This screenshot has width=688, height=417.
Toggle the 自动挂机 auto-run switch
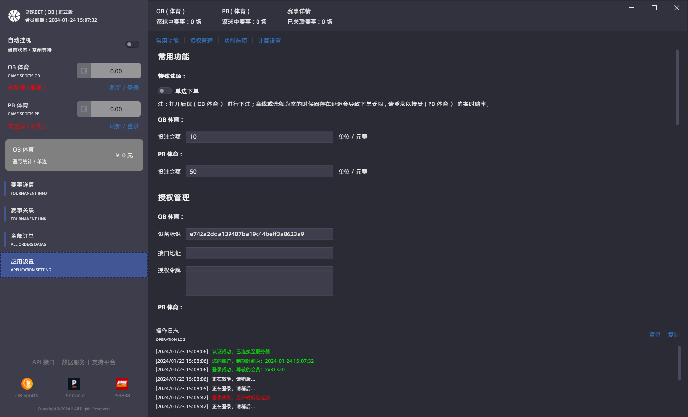132,44
